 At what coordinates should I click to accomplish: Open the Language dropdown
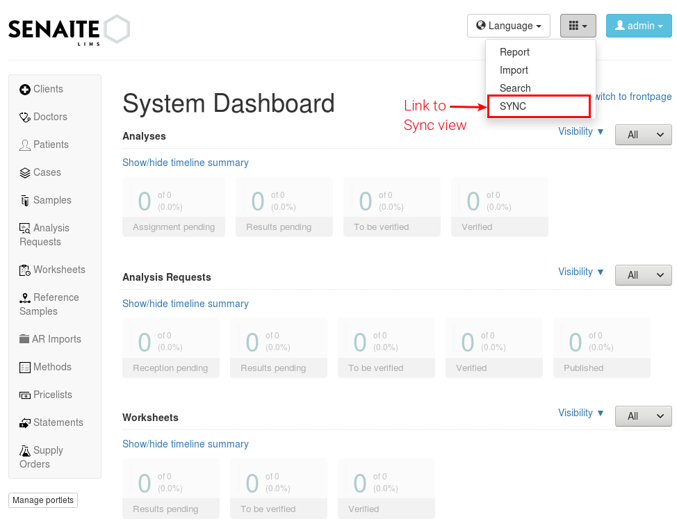pos(508,25)
